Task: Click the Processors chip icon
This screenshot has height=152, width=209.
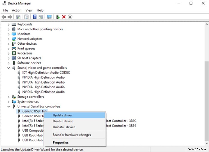Action: [x=14, y=53]
